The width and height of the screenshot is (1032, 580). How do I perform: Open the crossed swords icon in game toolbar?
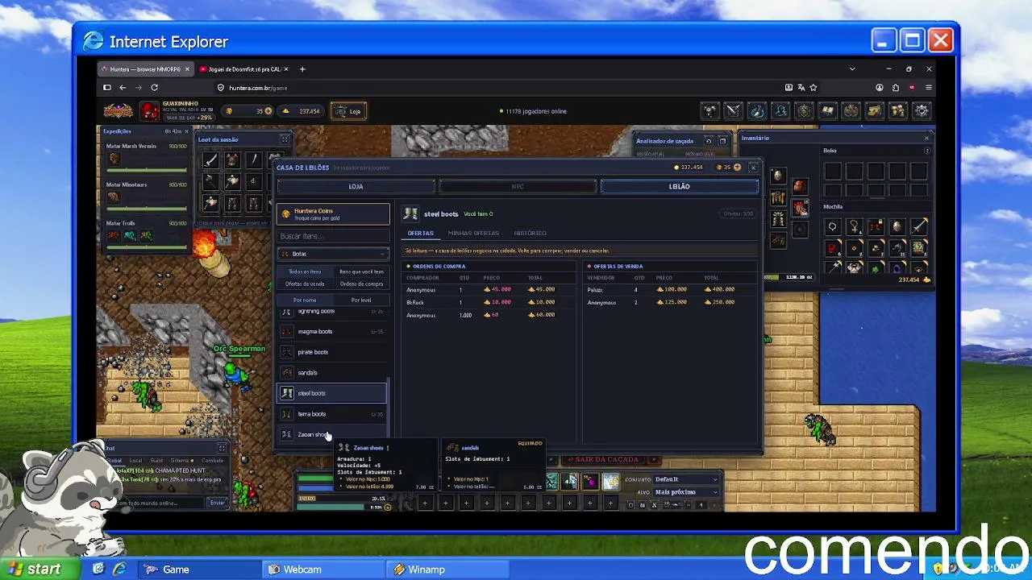733,111
